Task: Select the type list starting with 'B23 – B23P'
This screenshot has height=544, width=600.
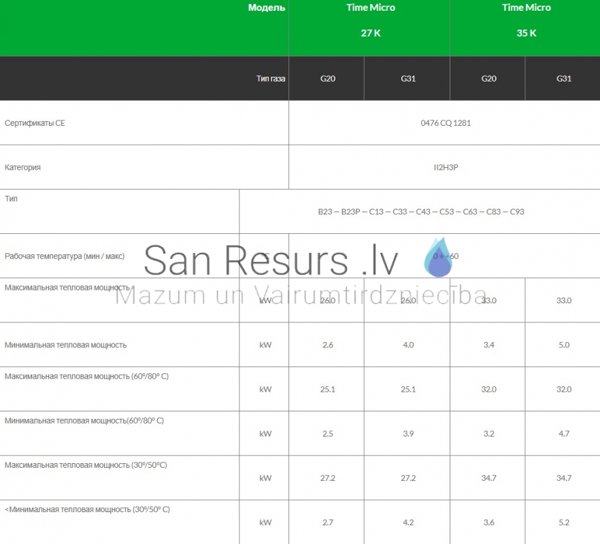Action: click(x=421, y=211)
